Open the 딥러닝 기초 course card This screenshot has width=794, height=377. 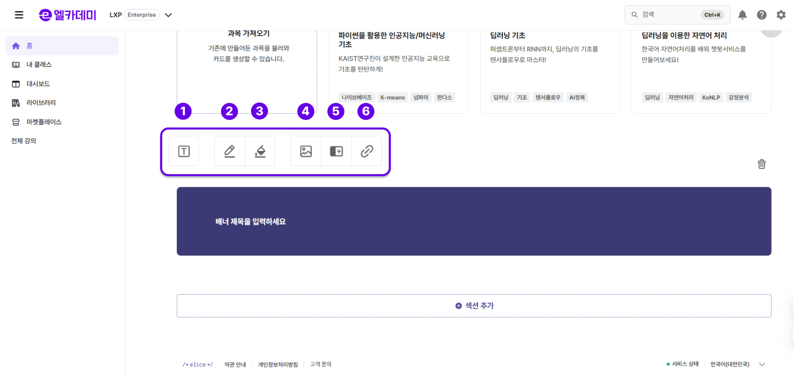[x=550, y=71]
